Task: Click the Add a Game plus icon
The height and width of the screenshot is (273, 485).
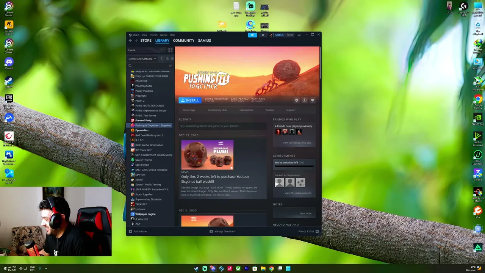Action: click(131, 231)
